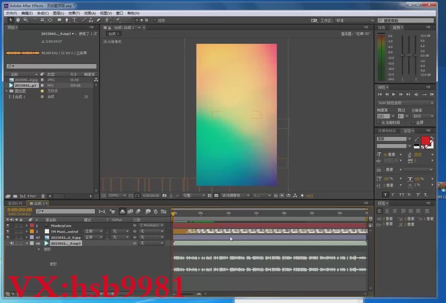This screenshot has height=303, width=446.
Task: Open the Graph Editor in timeline
Action: click(163, 211)
